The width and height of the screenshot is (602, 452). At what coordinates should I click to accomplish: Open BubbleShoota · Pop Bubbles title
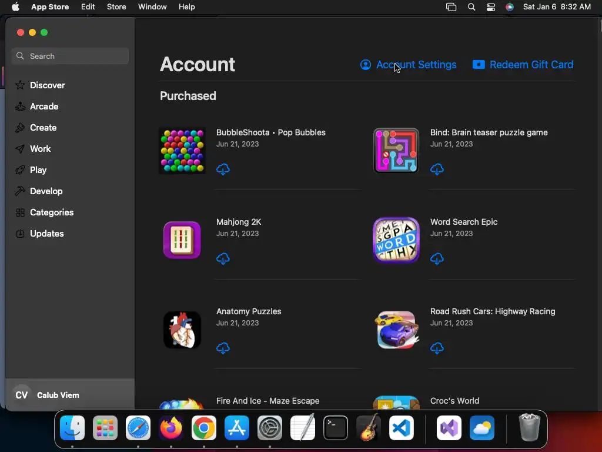point(270,132)
